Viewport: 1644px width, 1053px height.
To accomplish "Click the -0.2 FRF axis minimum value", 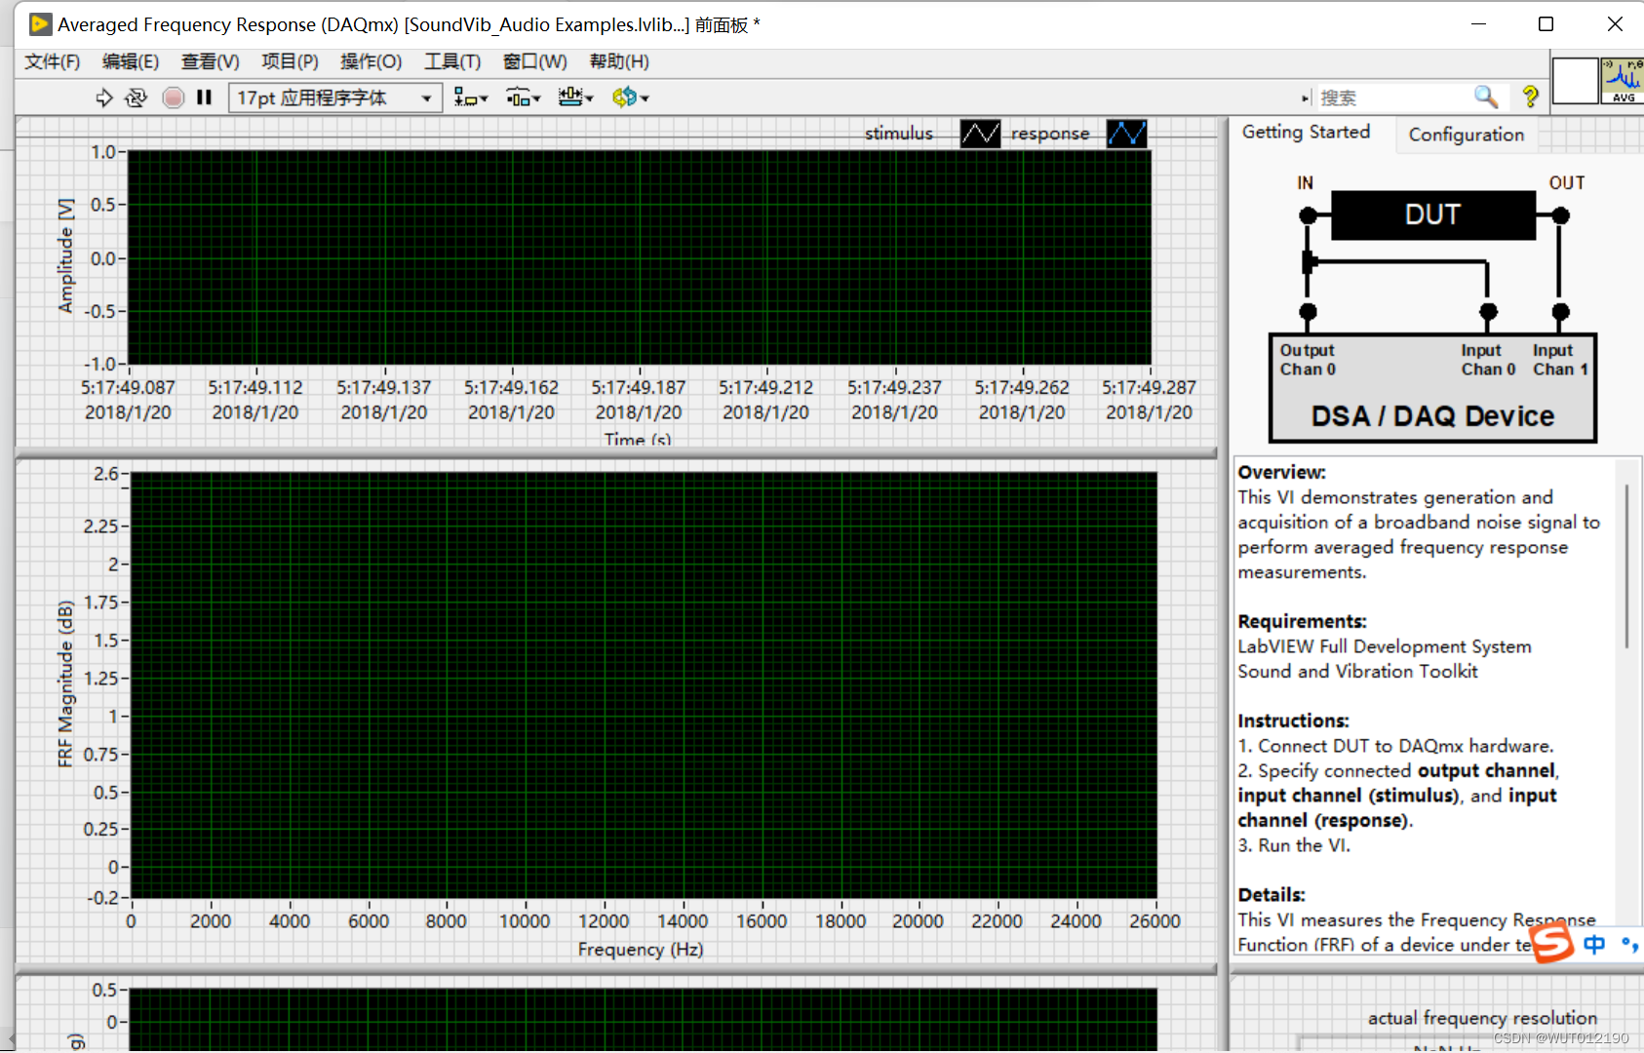I will (x=102, y=897).
